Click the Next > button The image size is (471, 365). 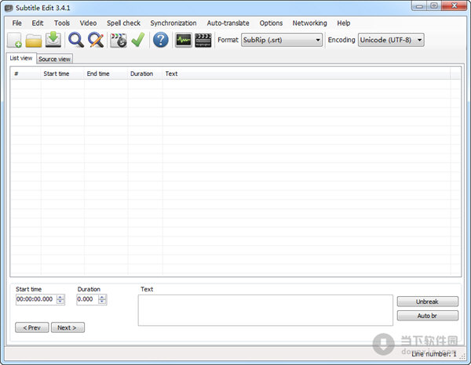point(68,327)
